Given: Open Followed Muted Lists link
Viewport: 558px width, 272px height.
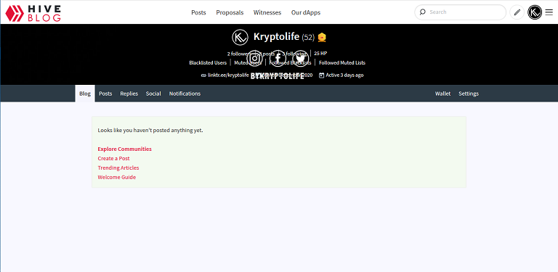Looking at the screenshot, I should [342, 63].
